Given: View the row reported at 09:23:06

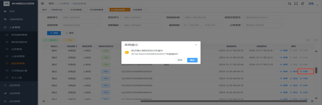Looking at the screenshot, I should click(x=284, y=58).
